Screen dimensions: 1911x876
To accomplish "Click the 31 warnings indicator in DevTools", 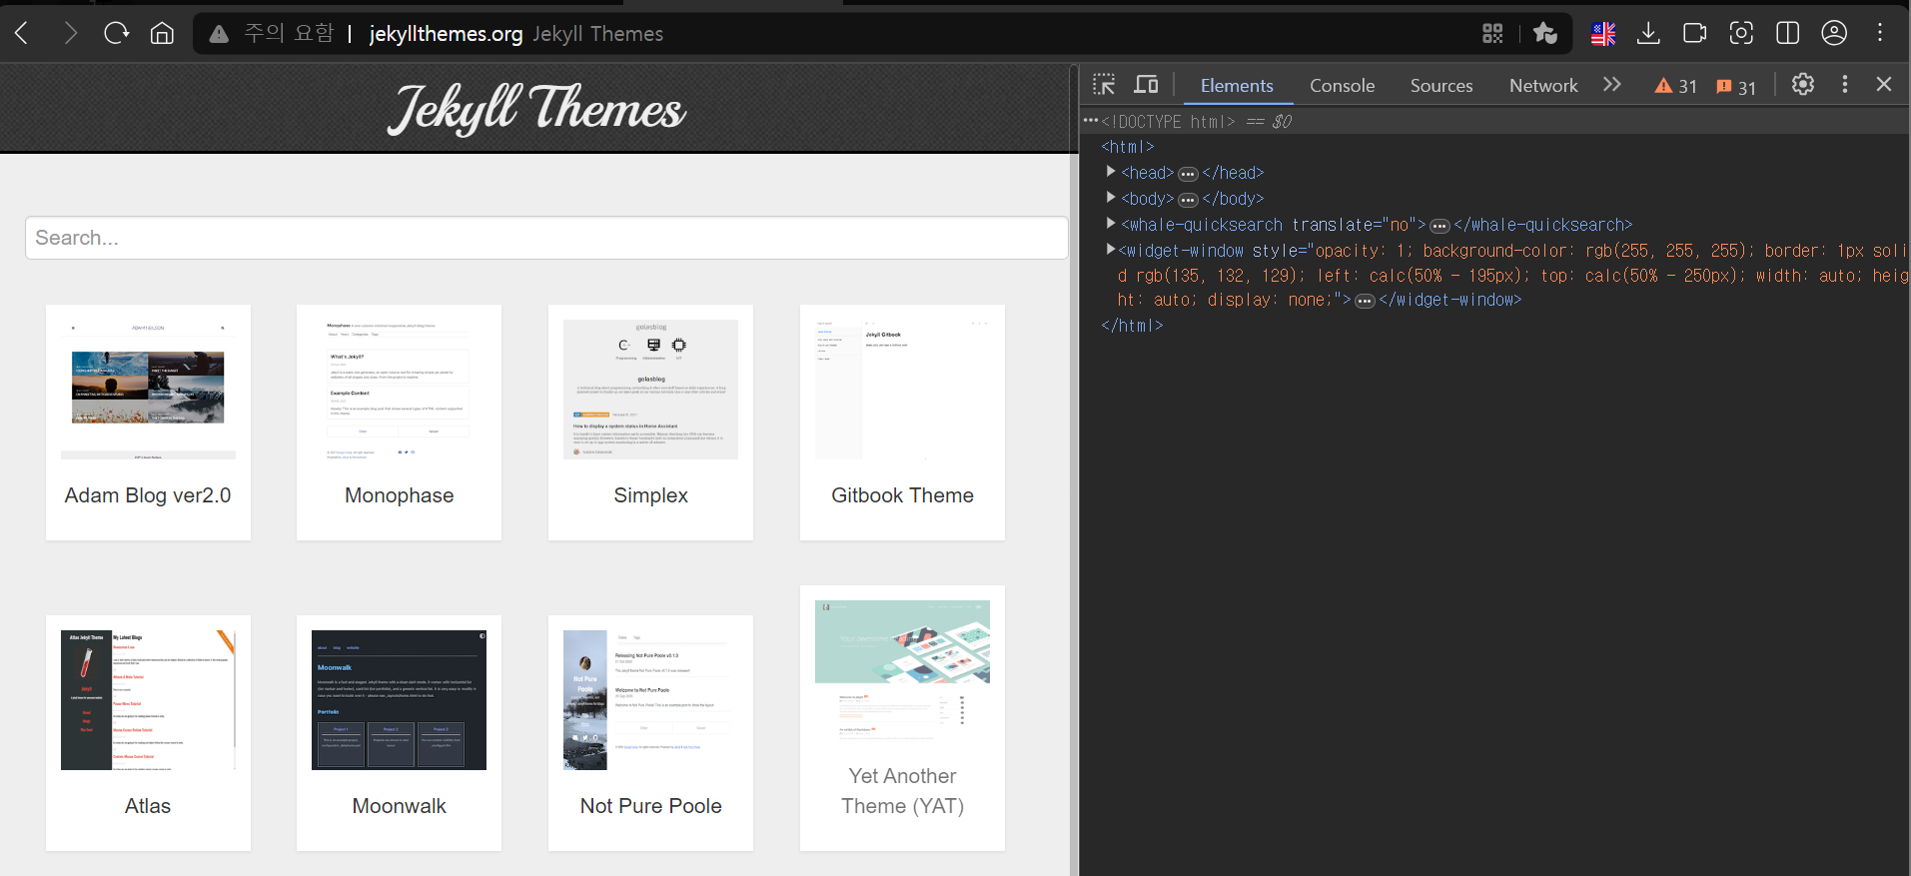I will click(1676, 86).
